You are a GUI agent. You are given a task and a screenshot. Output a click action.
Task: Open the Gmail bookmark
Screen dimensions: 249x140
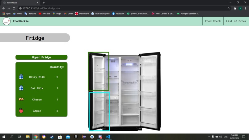point(68,14)
